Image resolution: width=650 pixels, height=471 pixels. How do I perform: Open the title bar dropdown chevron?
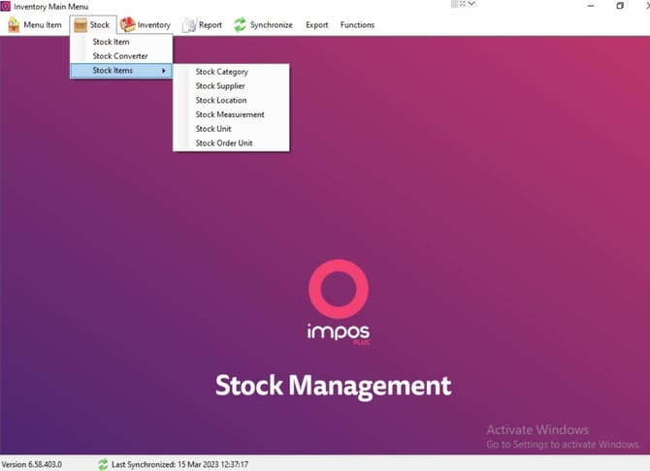(x=471, y=4)
